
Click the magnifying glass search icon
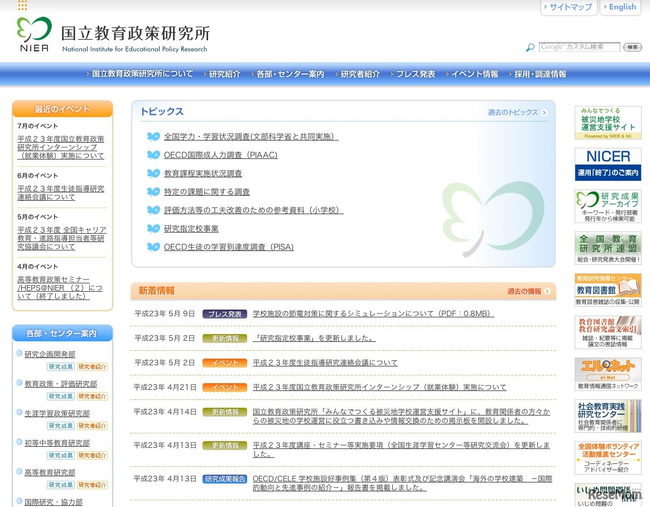[x=529, y=47]
